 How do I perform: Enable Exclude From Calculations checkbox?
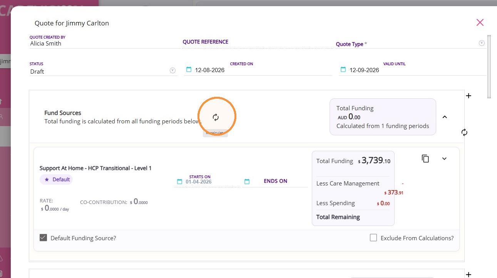373,238
